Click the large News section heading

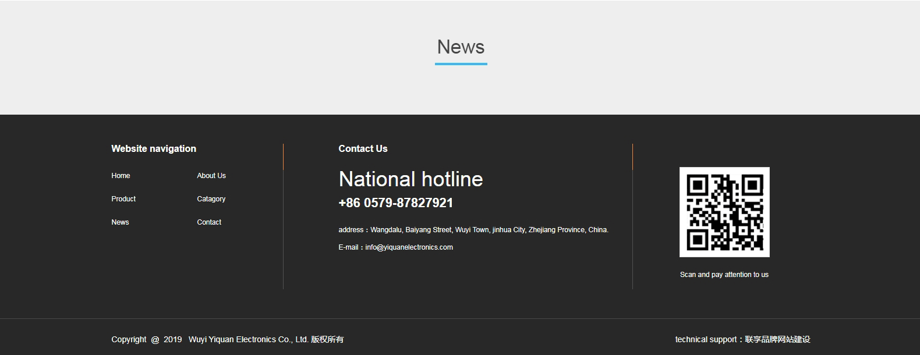pos(461,47)
